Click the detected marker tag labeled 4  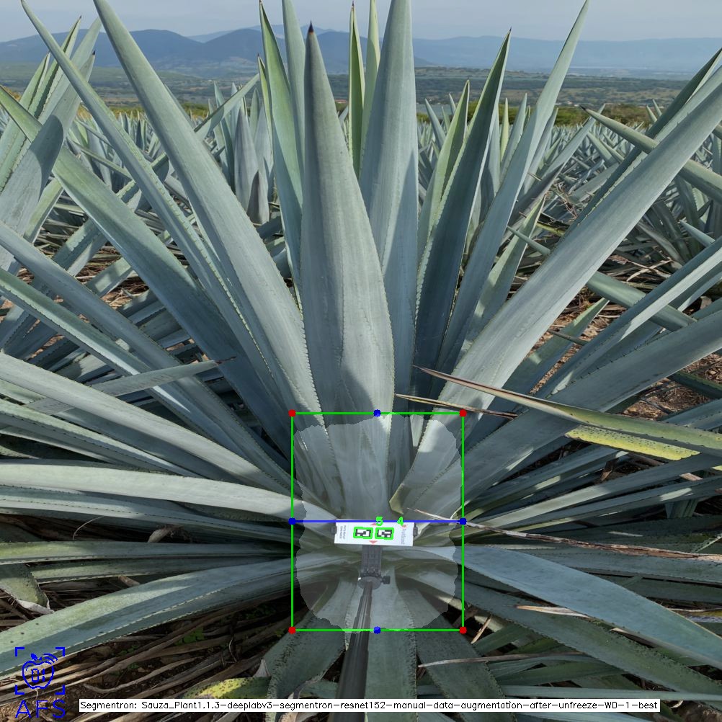coord(384,533)
